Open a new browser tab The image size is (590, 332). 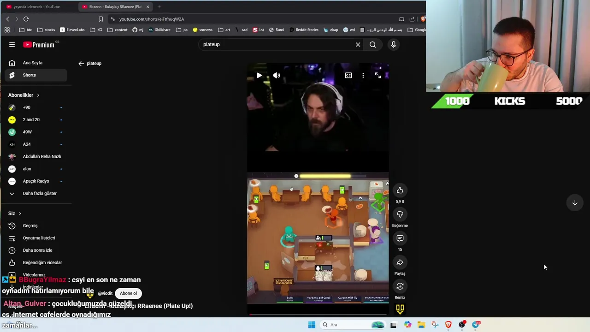[159, 7]
